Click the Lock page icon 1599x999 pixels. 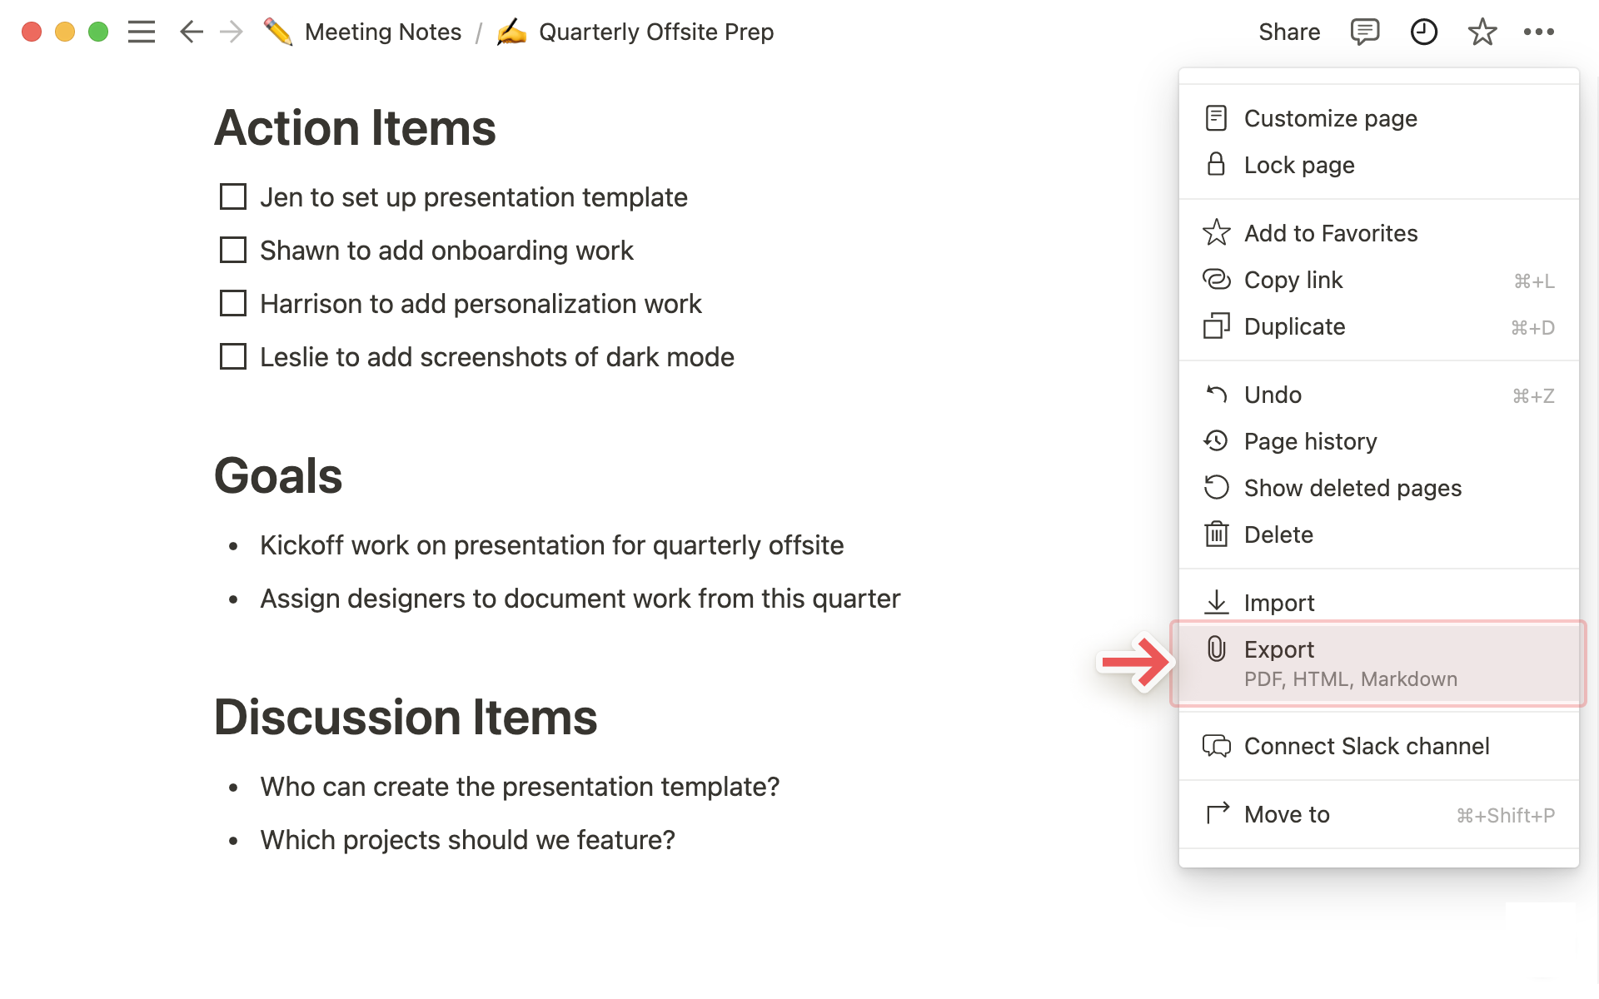click(1216, 165)
